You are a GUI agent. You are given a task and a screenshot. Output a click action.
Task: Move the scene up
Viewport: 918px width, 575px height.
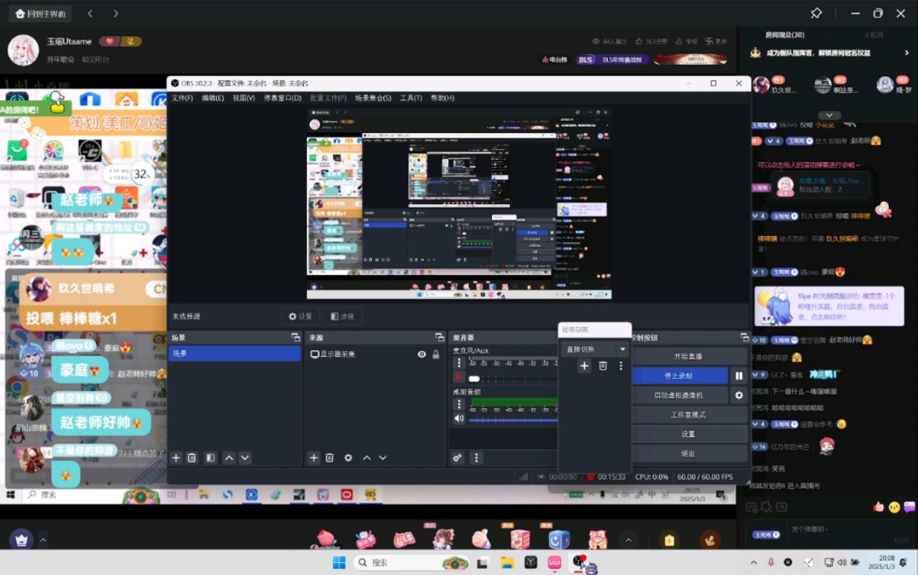click(229, 458)
